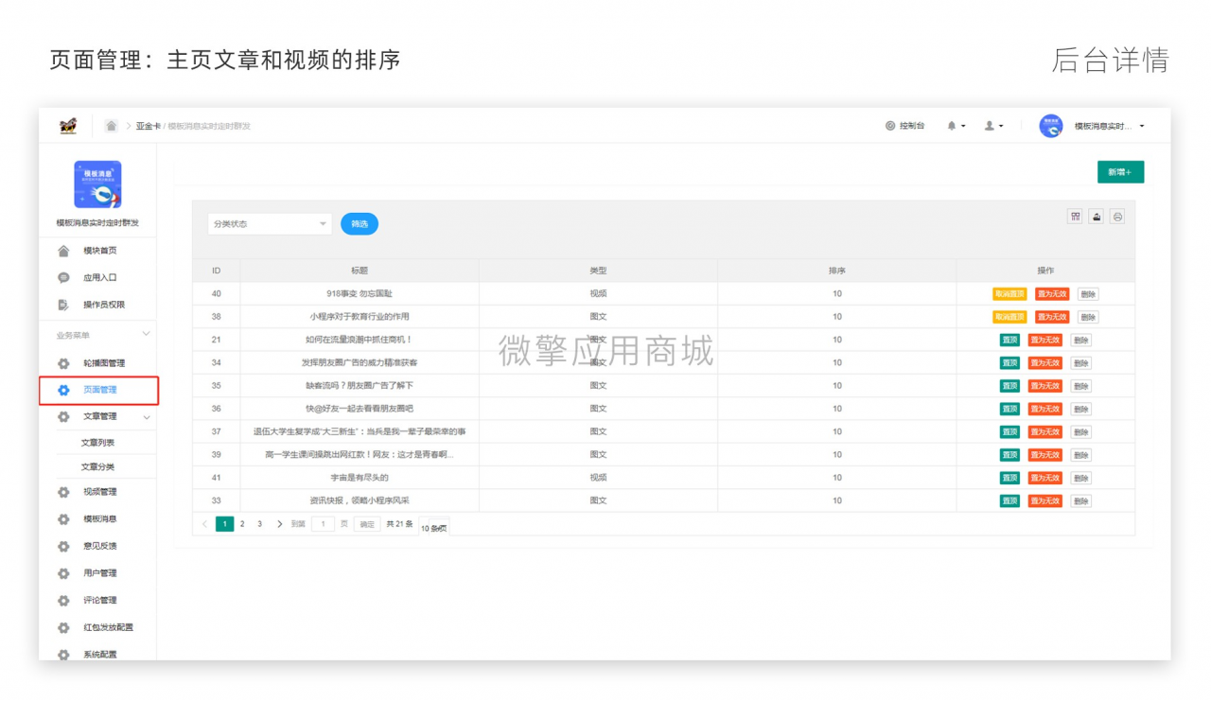Click 取消置顶 for article ID 40
This screenshot has width=1211, height=701.
[x=1009, y=294]
